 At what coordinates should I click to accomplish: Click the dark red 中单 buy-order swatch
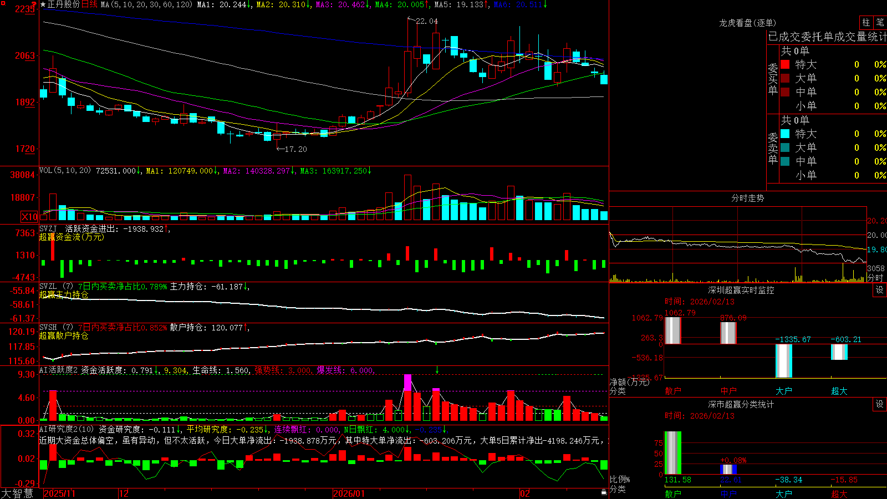tap(785, 92)
